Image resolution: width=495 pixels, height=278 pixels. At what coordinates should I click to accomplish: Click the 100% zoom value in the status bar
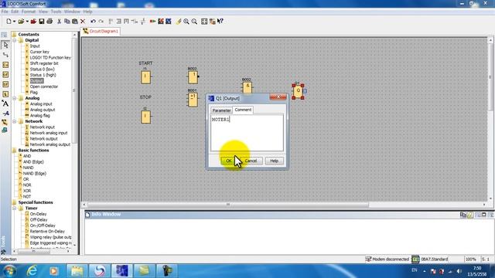471,259
